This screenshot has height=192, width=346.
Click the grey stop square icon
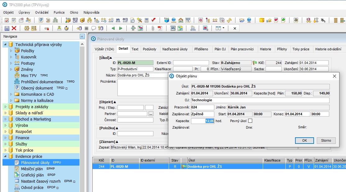click(x=86, y=28)
